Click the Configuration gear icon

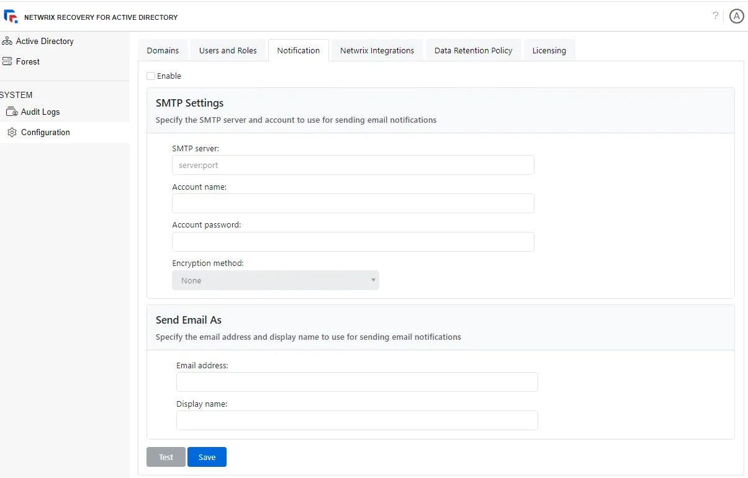coord(12,132)
